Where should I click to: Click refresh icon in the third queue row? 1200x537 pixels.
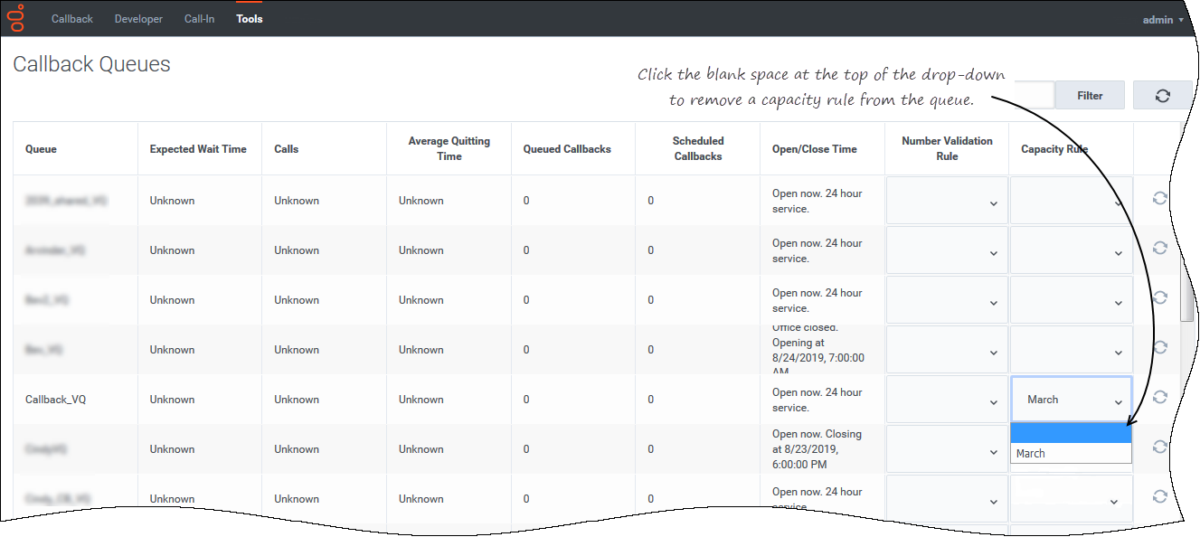point(1160,298)
